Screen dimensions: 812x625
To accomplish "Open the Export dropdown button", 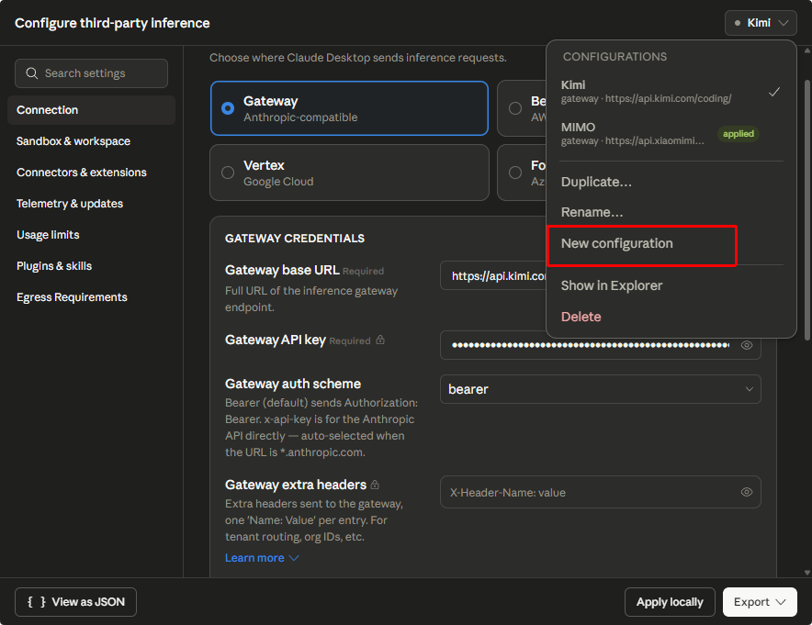I will pos(760,602).
